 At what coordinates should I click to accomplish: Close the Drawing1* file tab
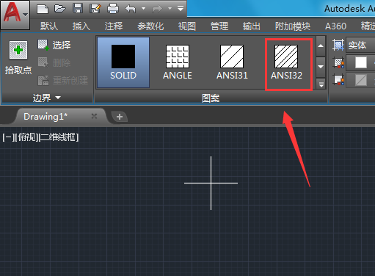[94, 116]
